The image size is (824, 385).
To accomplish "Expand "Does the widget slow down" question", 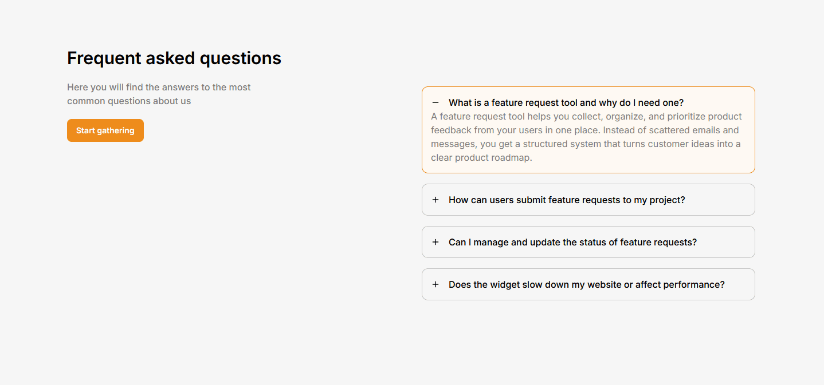I will pyautogui.click(x=586, y=285).
